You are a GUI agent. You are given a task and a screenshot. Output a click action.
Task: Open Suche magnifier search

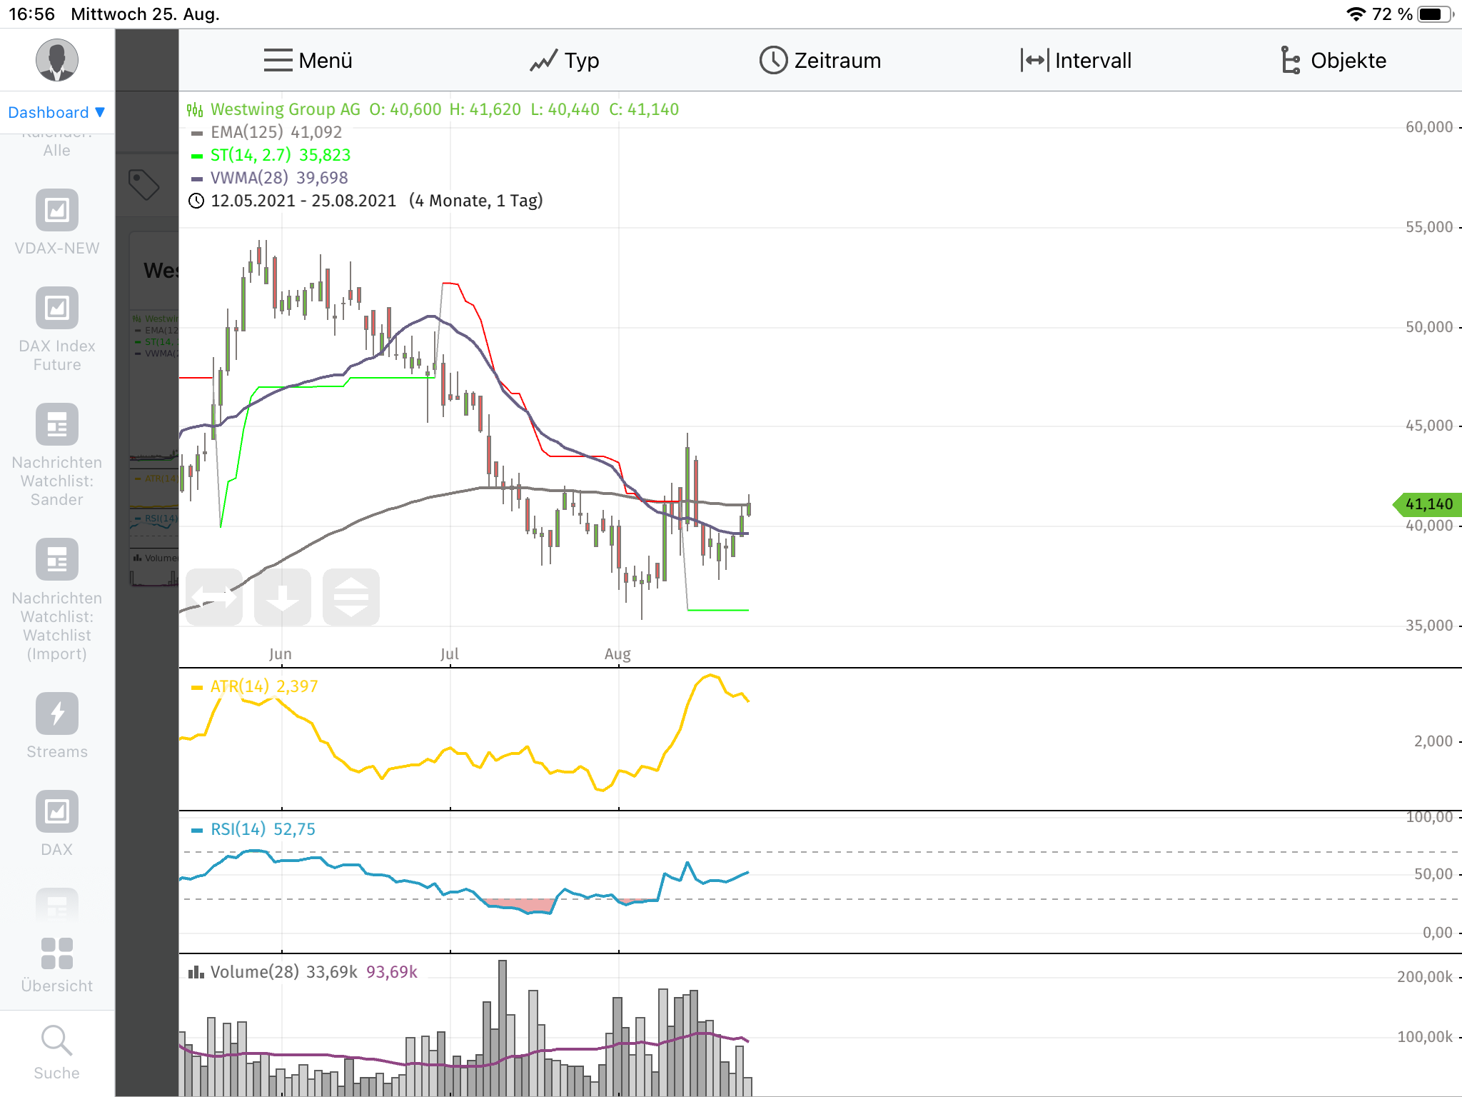coord(56,1041)
